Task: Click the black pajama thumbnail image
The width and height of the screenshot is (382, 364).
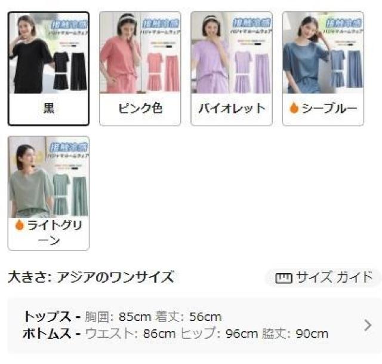Action: 48,53
